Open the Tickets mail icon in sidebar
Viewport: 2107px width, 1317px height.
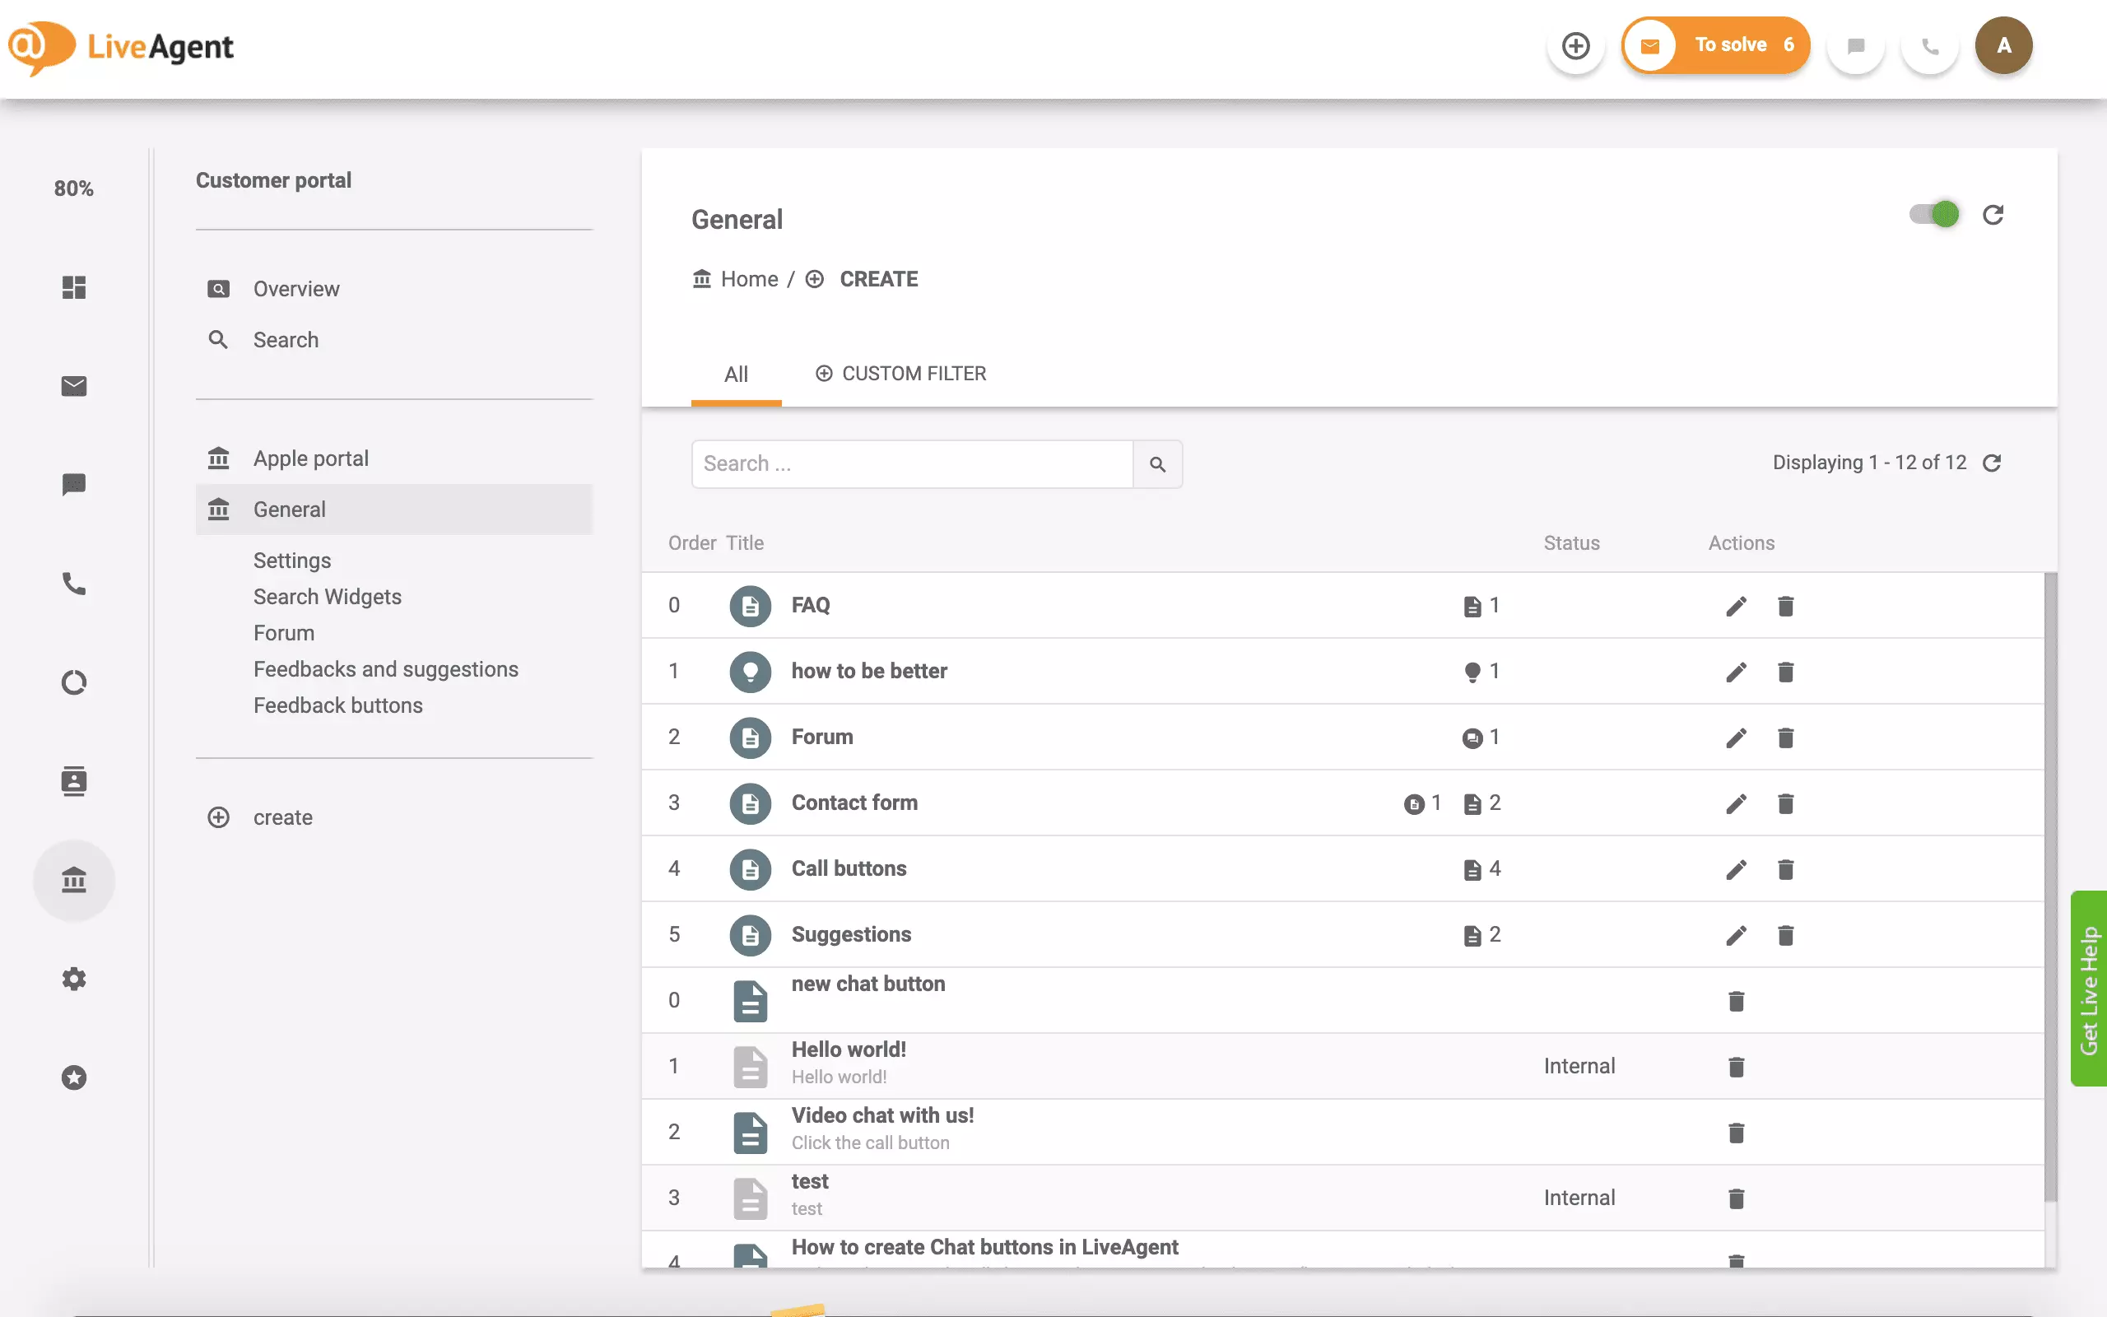[x=74, y=386]
